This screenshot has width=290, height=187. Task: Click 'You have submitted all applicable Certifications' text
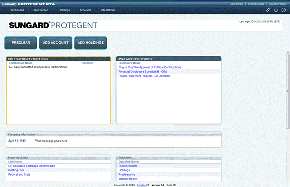pos(38,67)
